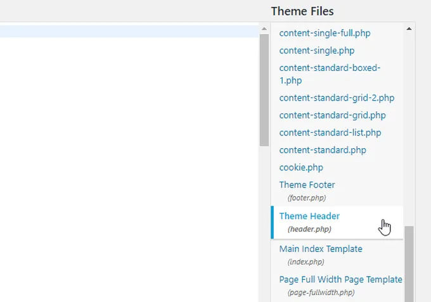Open content-standard-grid.php file

[332, 115]
